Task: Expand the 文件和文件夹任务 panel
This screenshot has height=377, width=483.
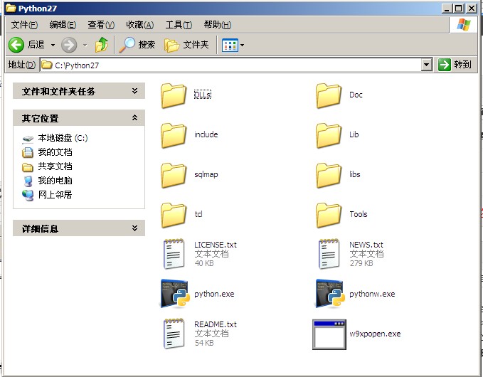Action: click(x=134, y=91)
